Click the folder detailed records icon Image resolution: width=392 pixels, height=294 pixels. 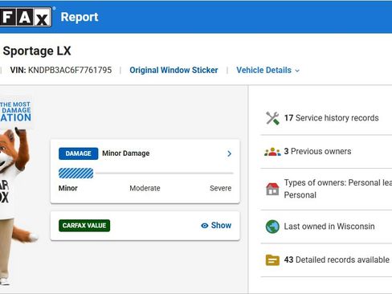(272, 260)
